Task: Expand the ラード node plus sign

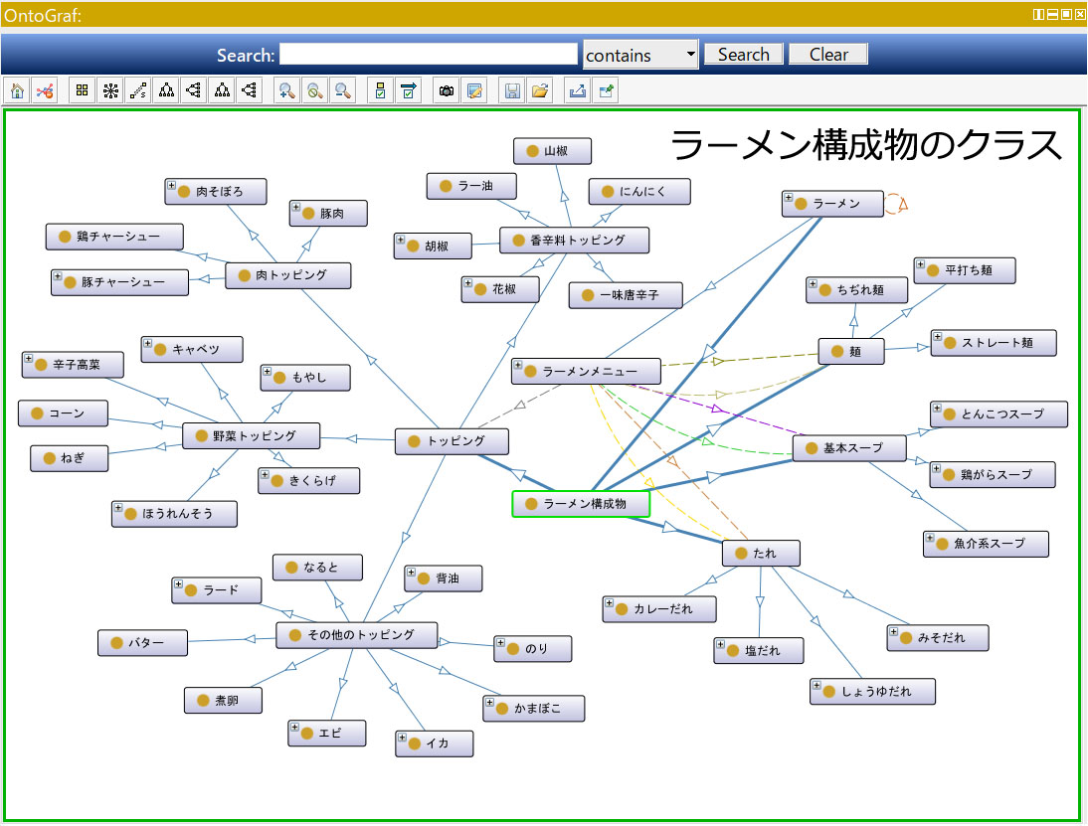Action: pos(178,583)
